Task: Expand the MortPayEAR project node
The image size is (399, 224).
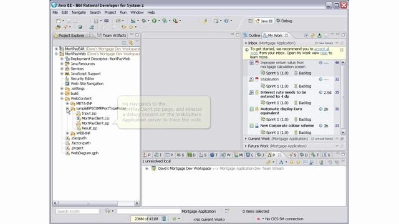Action: [x=56, y=49]
